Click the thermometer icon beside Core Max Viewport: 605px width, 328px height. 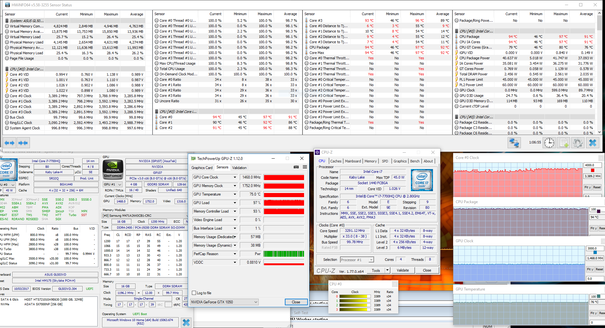[x=307, y=53]
